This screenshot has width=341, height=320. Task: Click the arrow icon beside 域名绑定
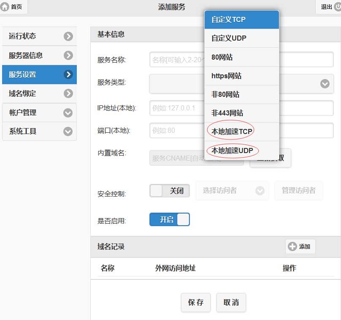(x=68, y=93)
